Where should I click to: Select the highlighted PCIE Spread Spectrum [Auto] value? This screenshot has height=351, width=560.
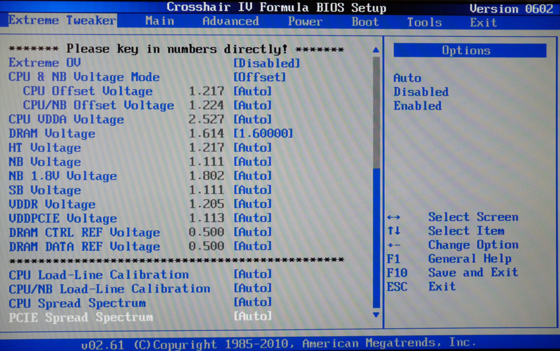click(252, 316)
